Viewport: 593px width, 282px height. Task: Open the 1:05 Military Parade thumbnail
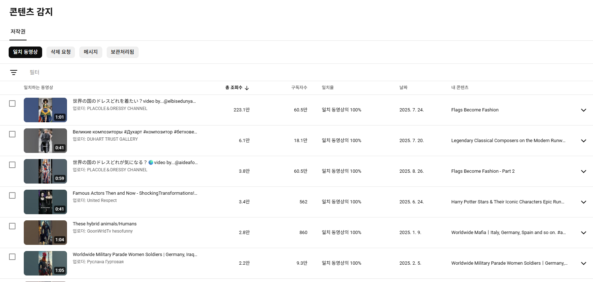(x=45, y=263)
